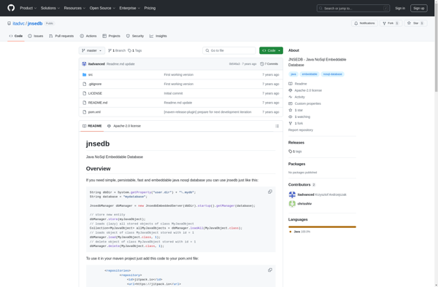Click the chrisshiv contributor avatar
Screen dimensions: 438x287
(x=292, y=204)
